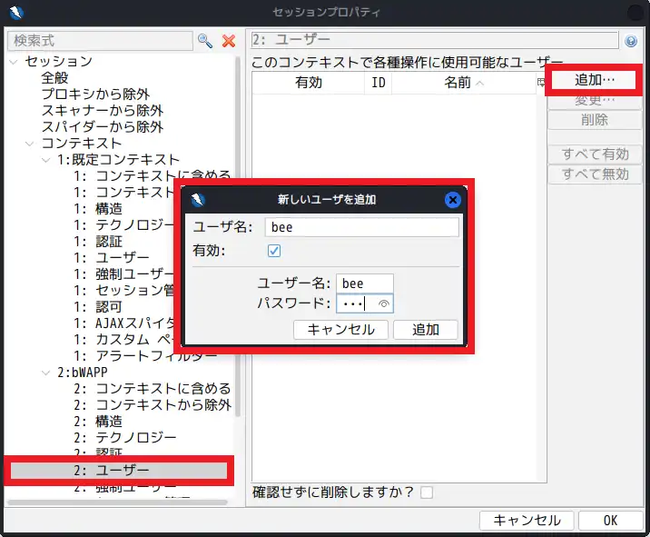Select 1: 認可 tree item
Image resolution: width=650 pixels, height=537 pixels.
pyautogui.click(x=98, y=307)
